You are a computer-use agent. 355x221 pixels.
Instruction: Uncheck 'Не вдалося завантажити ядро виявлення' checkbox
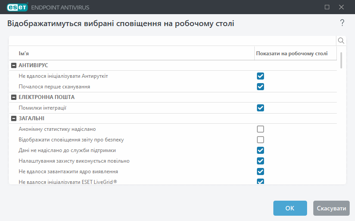point(260,171)
